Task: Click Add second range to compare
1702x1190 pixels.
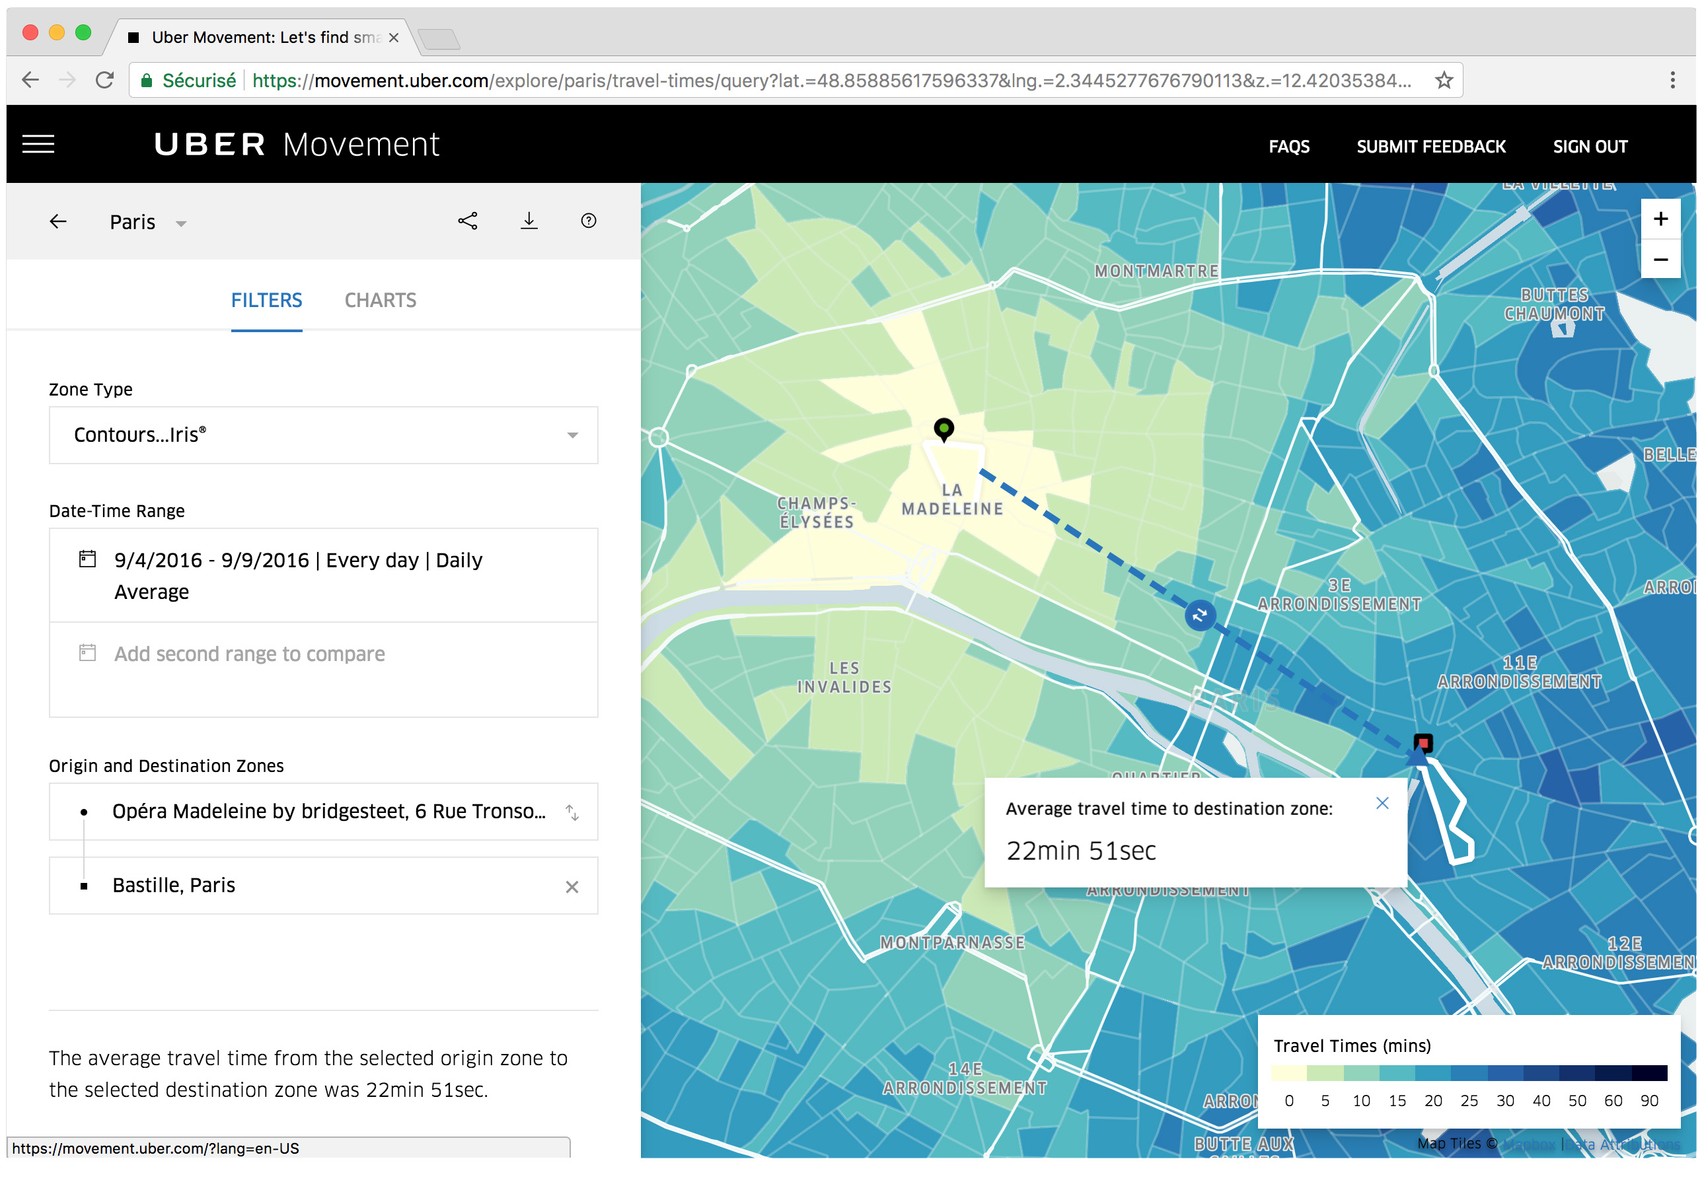Action: tap(249, 654)
